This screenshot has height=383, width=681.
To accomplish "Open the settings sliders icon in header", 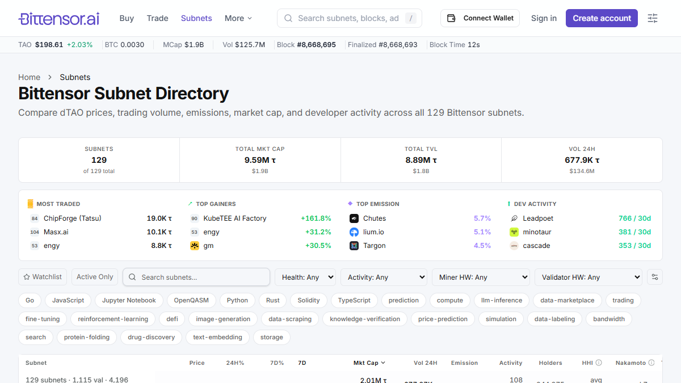I will pos(653,18).
